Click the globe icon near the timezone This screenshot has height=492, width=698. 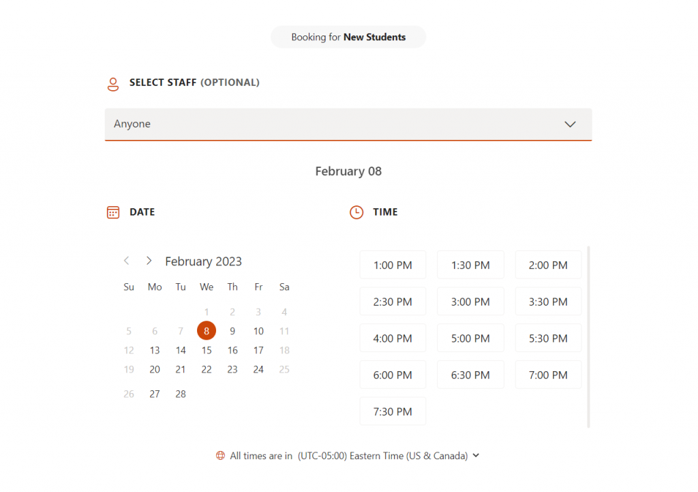click(219, 455)
